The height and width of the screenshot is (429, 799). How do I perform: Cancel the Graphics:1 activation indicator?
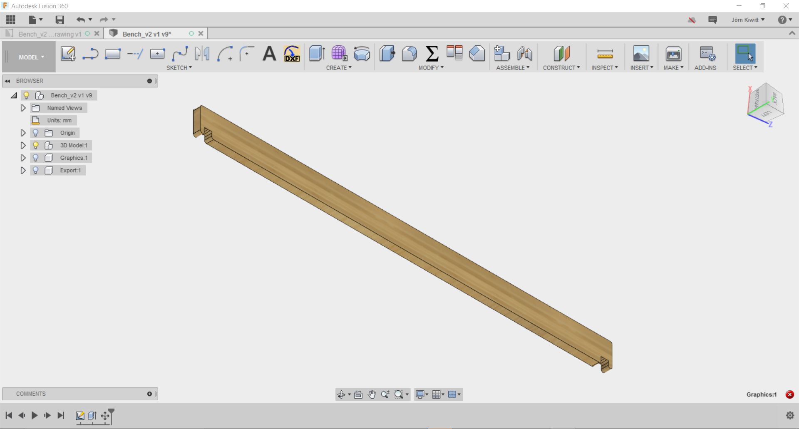click(789, 394)
